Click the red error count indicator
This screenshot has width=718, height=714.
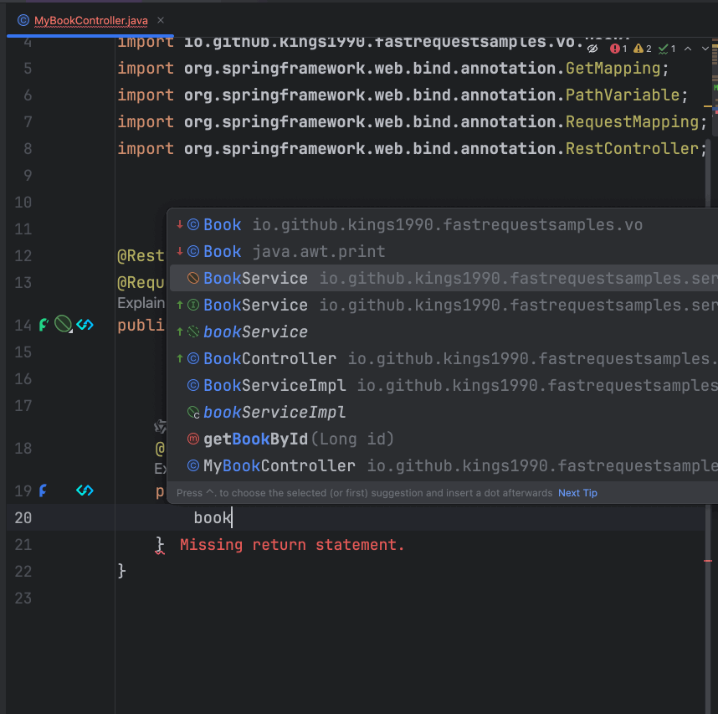tap(618, 49)
